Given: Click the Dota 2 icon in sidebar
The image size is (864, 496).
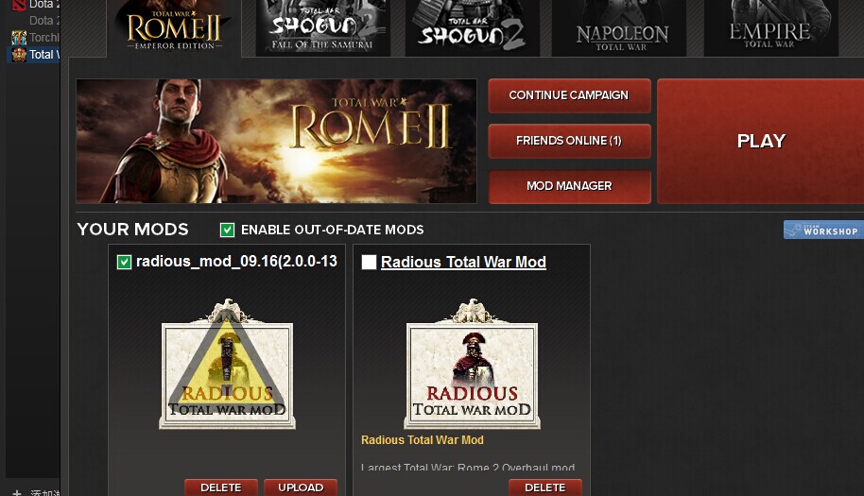Looking at the screenshot, I should (19, 5).
